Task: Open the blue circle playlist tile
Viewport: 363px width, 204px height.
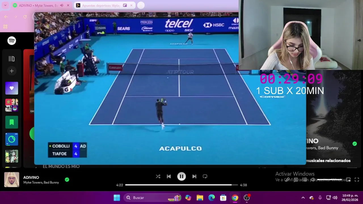Action: 12,139
